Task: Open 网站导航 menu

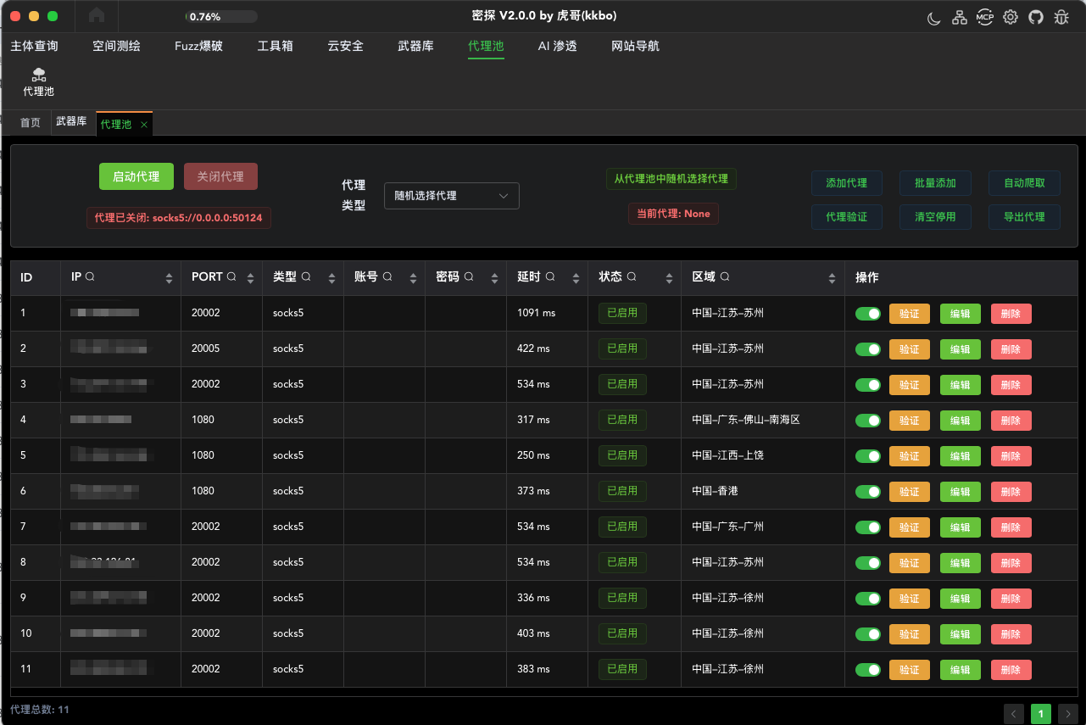Action: point(635,46)
